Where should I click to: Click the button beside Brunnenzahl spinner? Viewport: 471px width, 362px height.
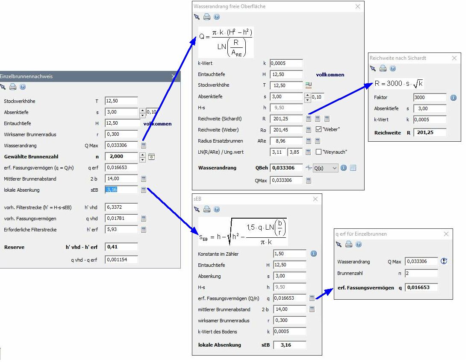(151, 157)
